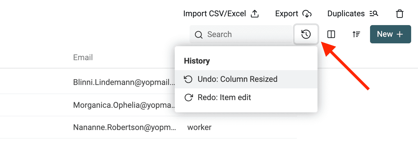This screenshot has width=418, height=142.
Task: Click the New + button
Action: point(390,34)
